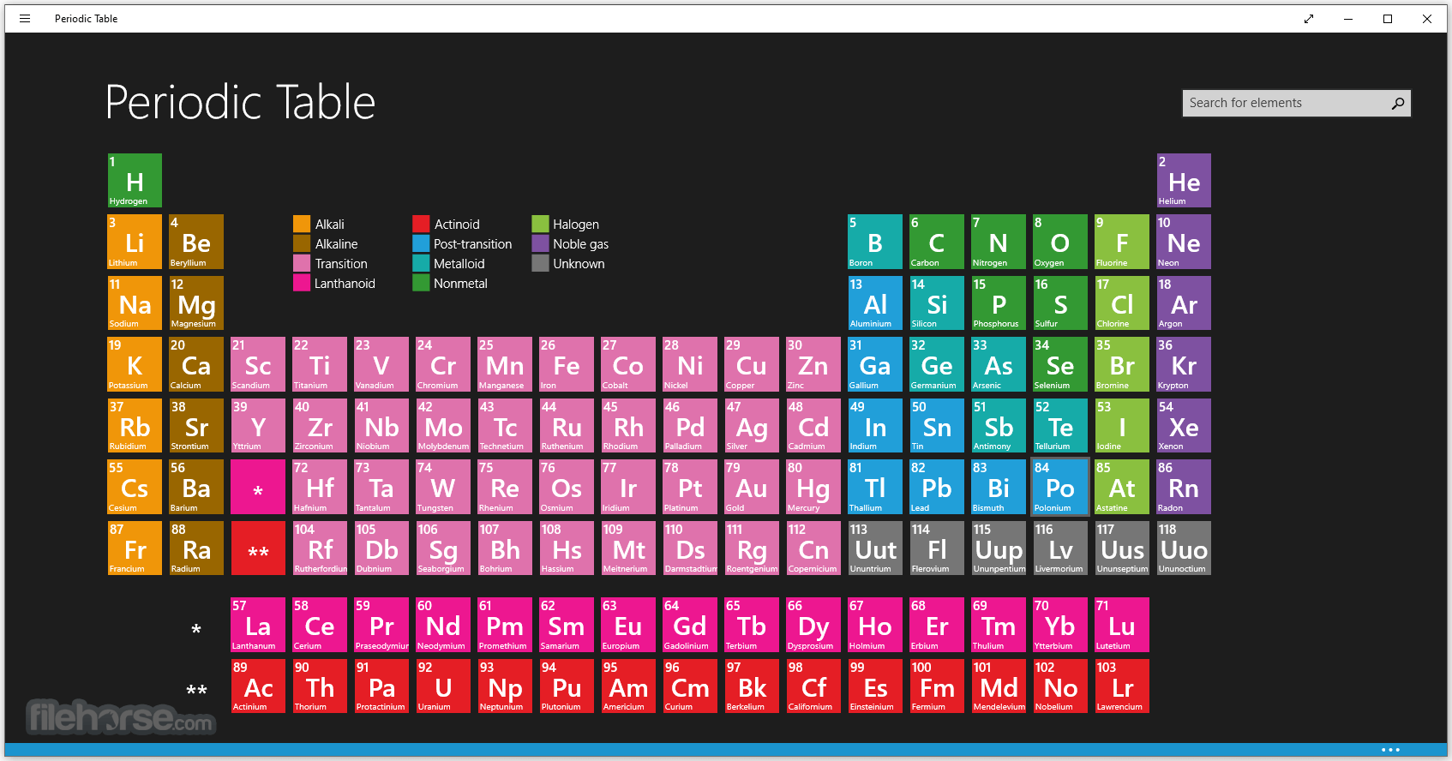The width and height of the screenshot is (1452, 761).
Task: Select the Potassium tile
Action: 135,364
